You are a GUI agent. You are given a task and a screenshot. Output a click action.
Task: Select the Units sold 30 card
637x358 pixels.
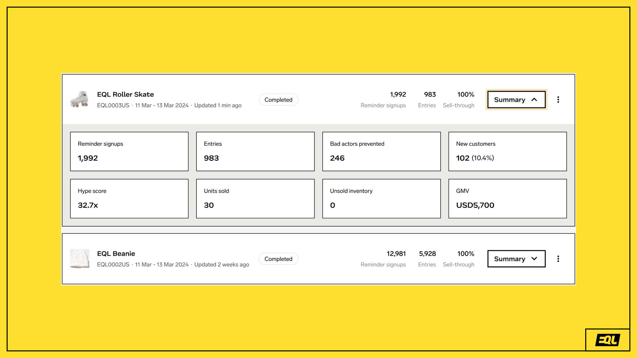[255, 199]
